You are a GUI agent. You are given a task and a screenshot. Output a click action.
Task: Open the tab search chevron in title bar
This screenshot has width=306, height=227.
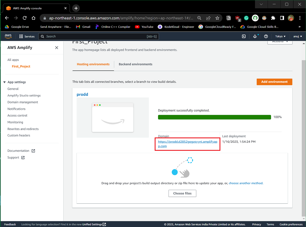[x=261, y=4]
